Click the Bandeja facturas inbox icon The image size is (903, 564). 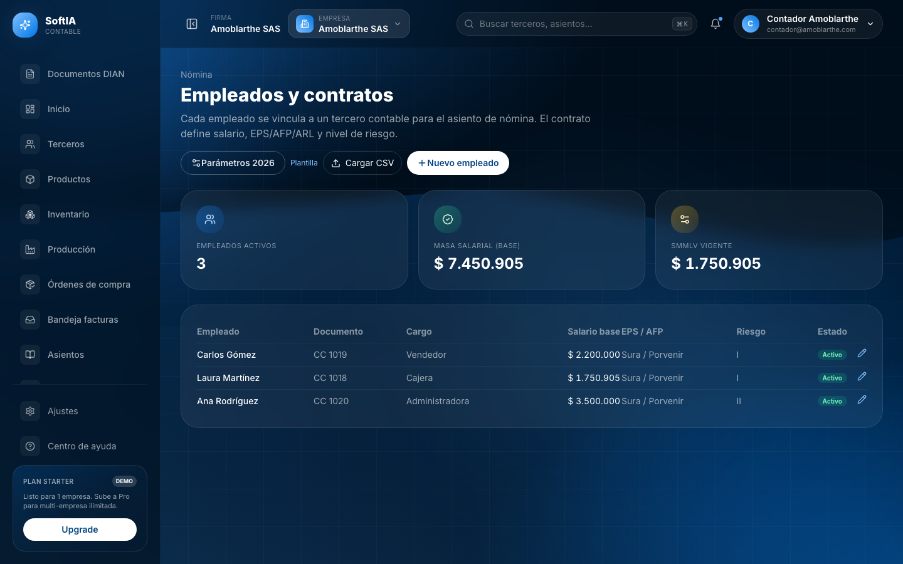click(x=30, y=320)
